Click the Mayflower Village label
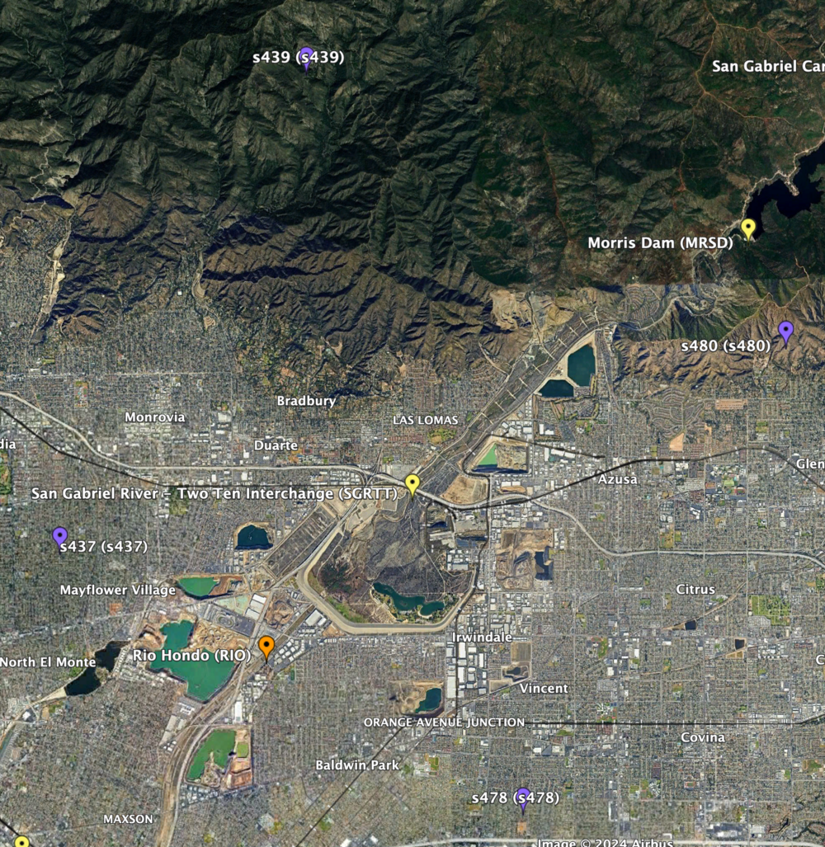This screenshot has width=825, height=847. tap(117, 590)
